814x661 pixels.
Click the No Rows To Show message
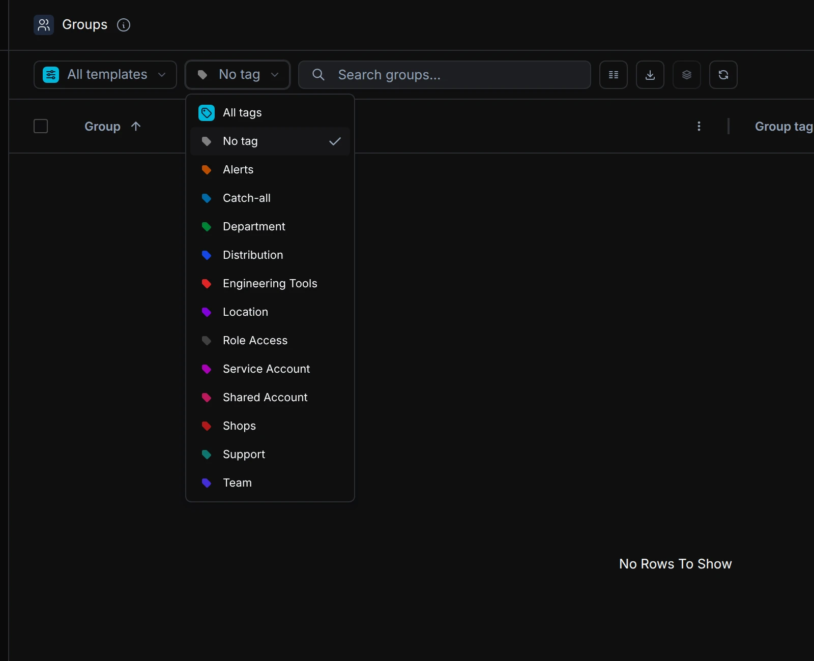tap(675, 564)
